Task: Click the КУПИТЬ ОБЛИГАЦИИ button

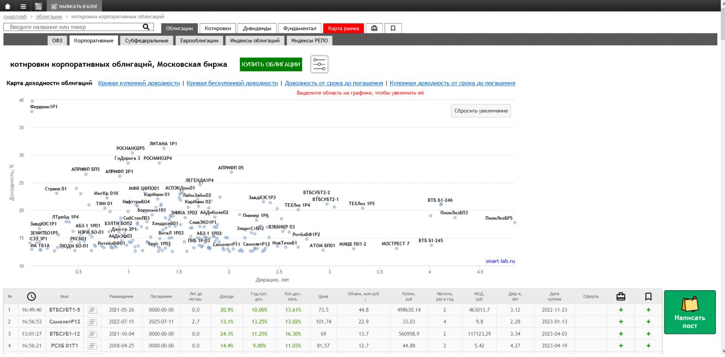Action: tap(271, 64)
